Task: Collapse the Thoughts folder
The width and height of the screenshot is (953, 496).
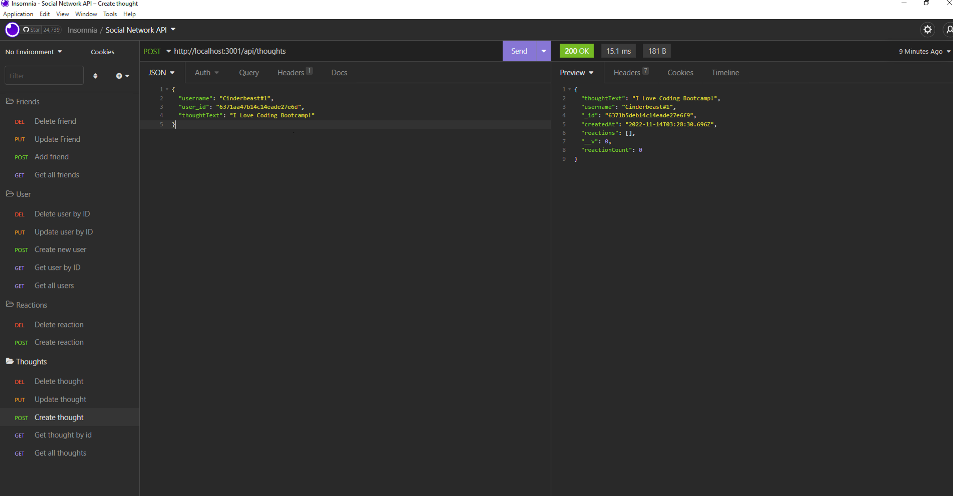Action: (x=31, y=361)
